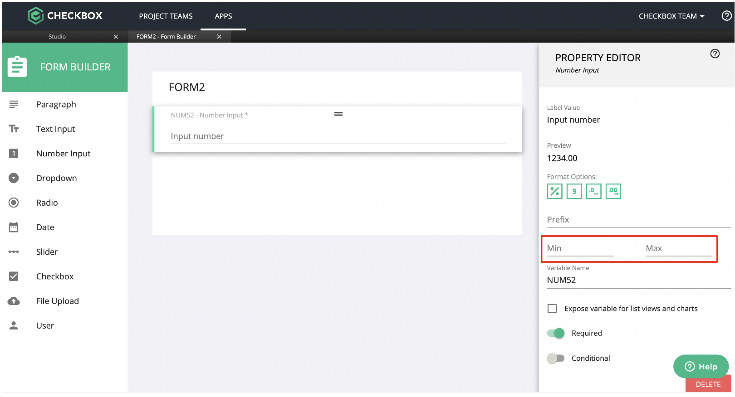Click the PROPERTY EDITOR heading
The height and width of the screenshot is (397, 735).
[598, 58]
